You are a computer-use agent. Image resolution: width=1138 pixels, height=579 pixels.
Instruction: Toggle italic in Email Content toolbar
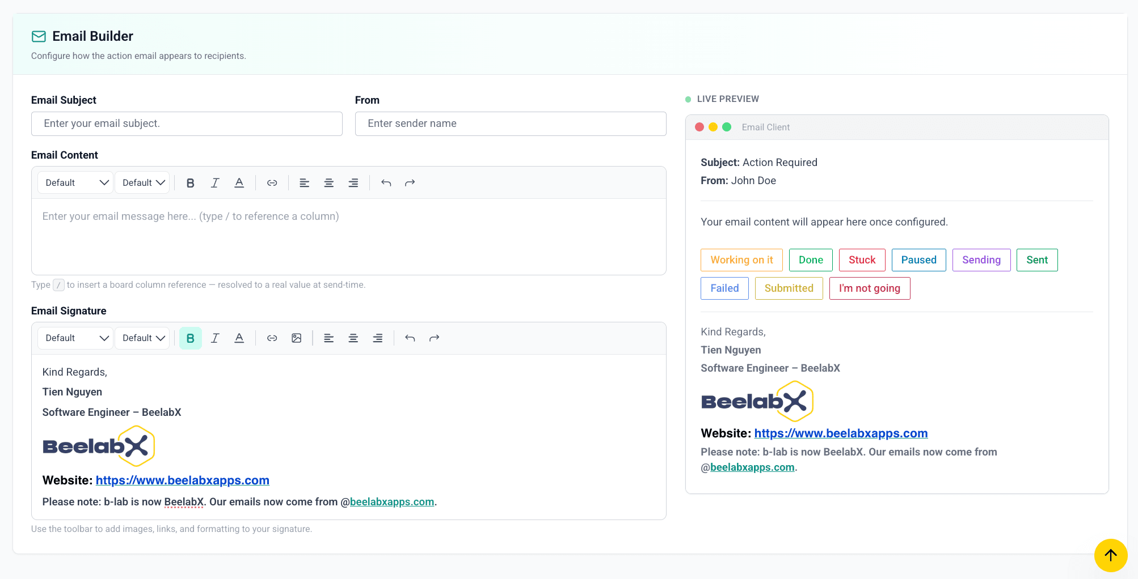click(215, 182)
